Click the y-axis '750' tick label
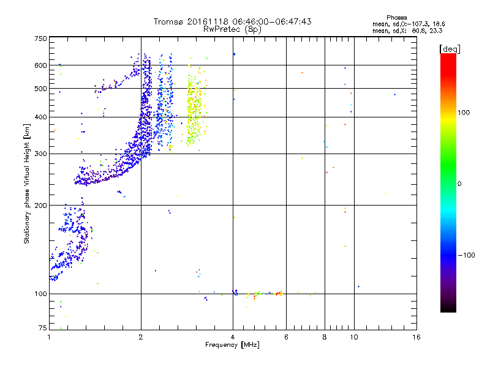The height and width of the screenshot is (367, 490). (40, 39)
